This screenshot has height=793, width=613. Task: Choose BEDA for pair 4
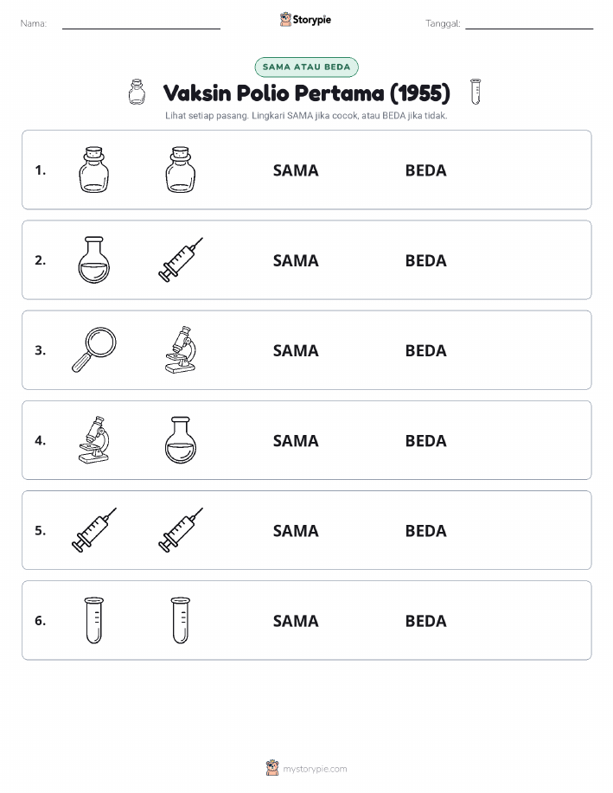coord(426,440)
